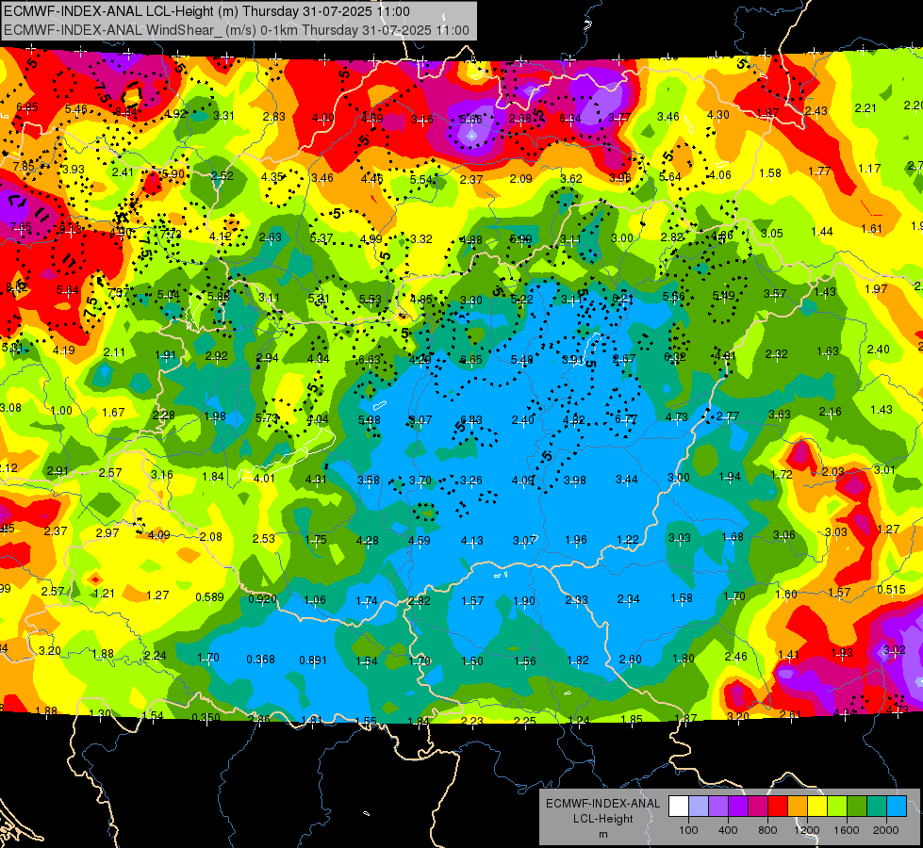Click the lime green legend swatch
Screen dimensions: 923x848
(837, 806)
